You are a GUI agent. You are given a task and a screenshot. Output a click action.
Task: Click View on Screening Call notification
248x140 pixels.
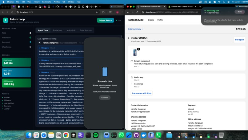tap(239, 12)
